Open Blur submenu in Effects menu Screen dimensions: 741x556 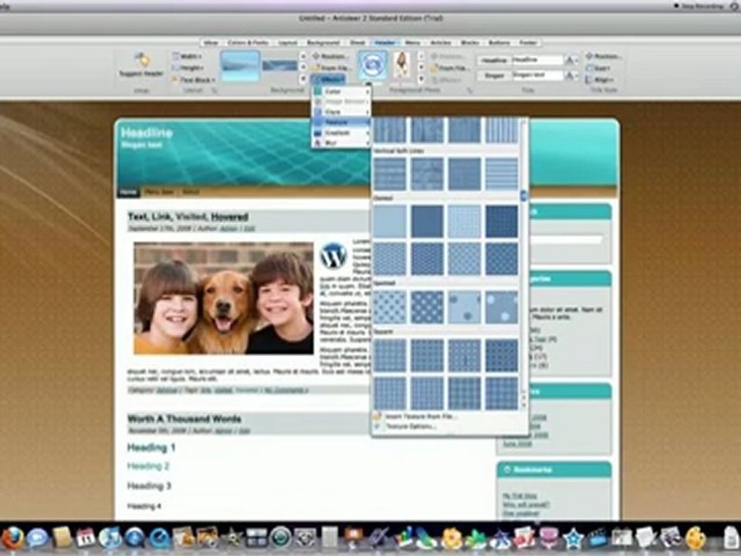click(x=341, y=143)
